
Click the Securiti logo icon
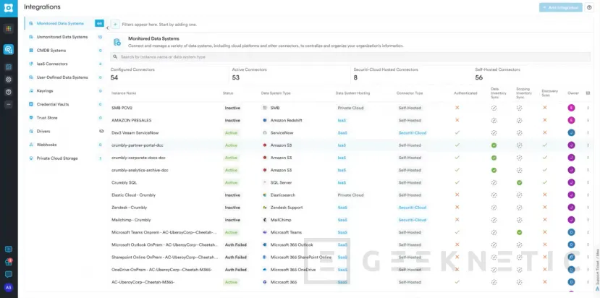pyautogui.click(x=9, y=8)
